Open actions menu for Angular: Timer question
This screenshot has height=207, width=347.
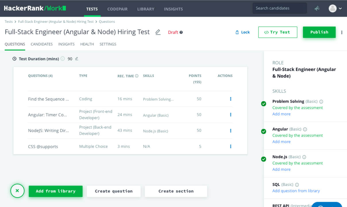[230, 115]
